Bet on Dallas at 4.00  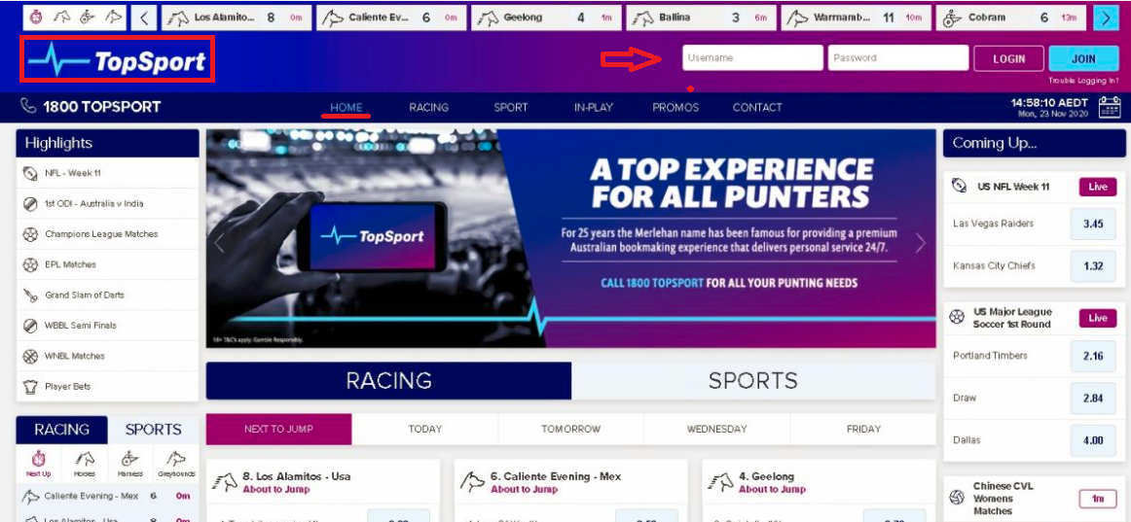[1093, 440]
